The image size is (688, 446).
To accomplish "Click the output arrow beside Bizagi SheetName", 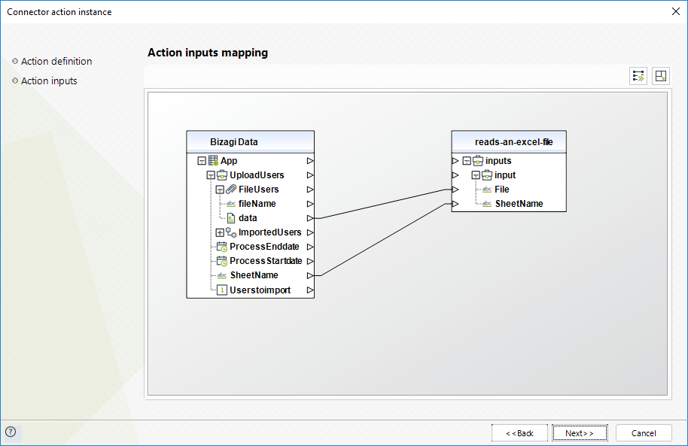I will pos(310,275).
